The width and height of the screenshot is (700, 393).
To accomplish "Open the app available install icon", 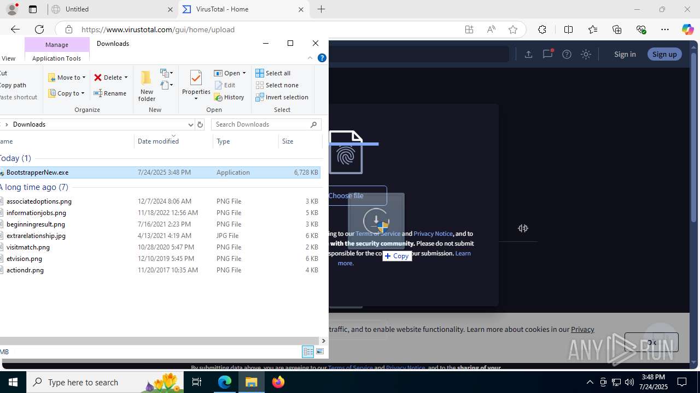I will pos(469,29).
